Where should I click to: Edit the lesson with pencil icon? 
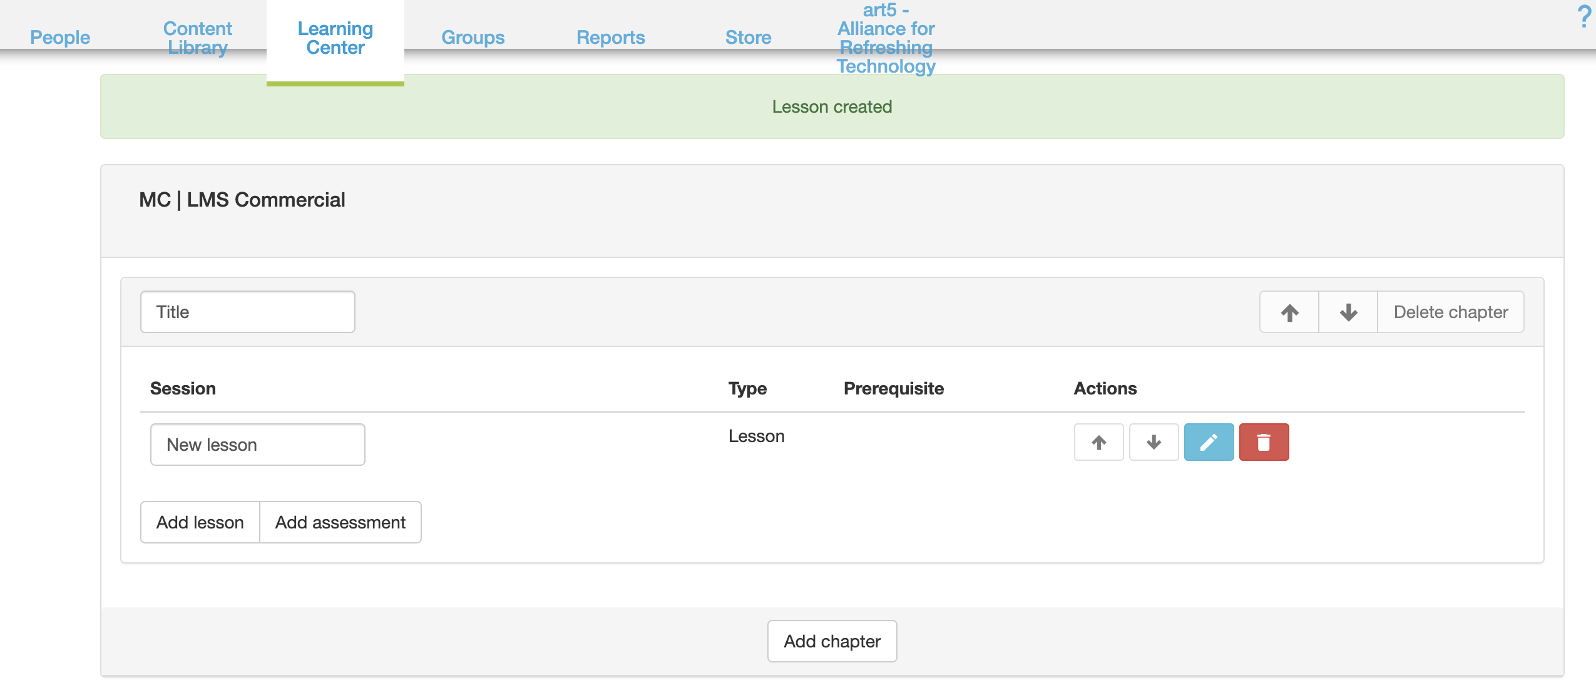point(1209,442)
